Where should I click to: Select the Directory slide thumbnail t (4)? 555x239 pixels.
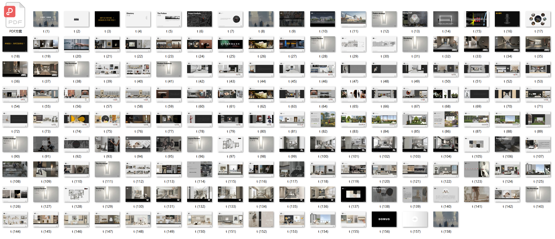coord(138,19)
